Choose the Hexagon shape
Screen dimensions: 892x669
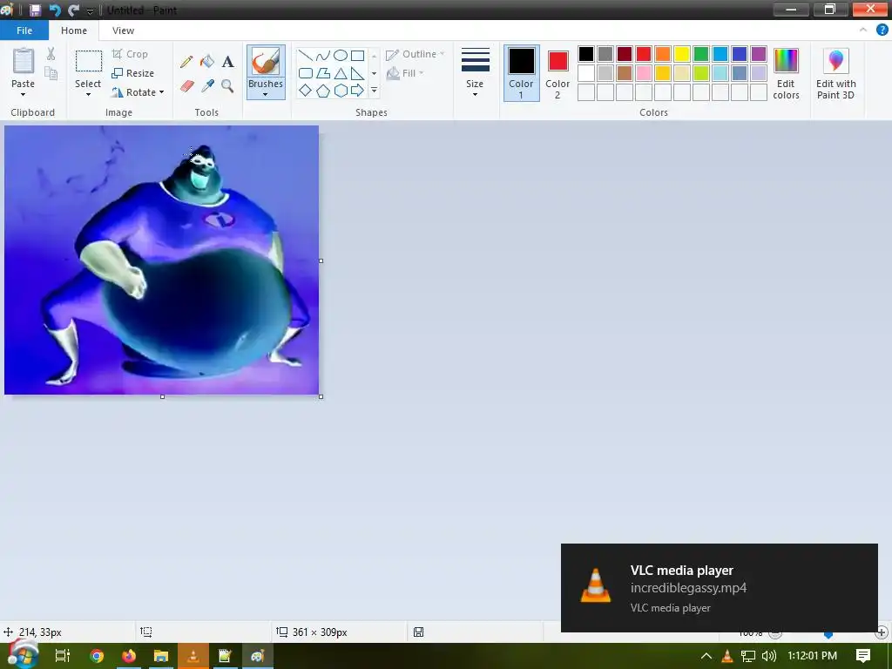pos(341,90)
